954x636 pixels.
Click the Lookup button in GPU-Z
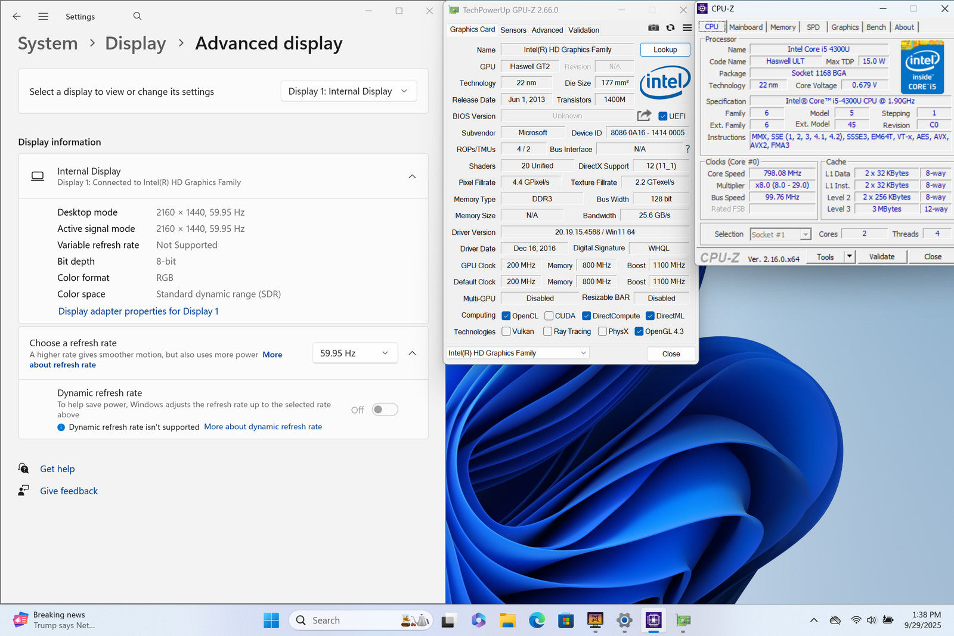tap(665, 50)
